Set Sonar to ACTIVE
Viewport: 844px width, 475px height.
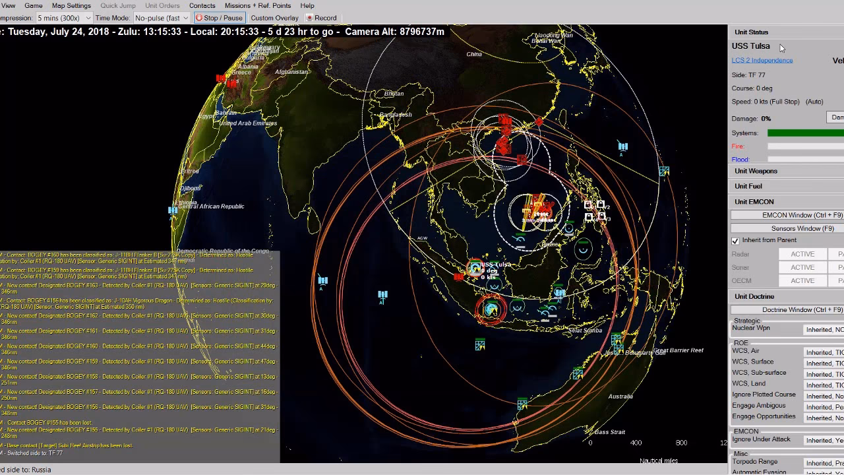click(x=802, y=267)
